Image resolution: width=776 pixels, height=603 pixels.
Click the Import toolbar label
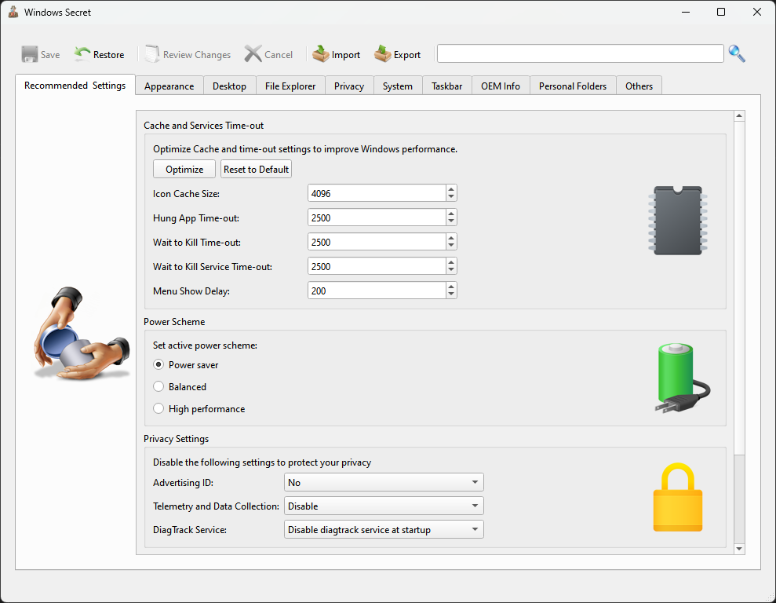[346, 54]
